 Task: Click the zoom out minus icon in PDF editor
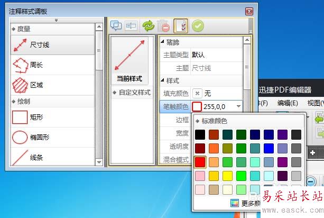pyautogui.click(x=311, y=181)
